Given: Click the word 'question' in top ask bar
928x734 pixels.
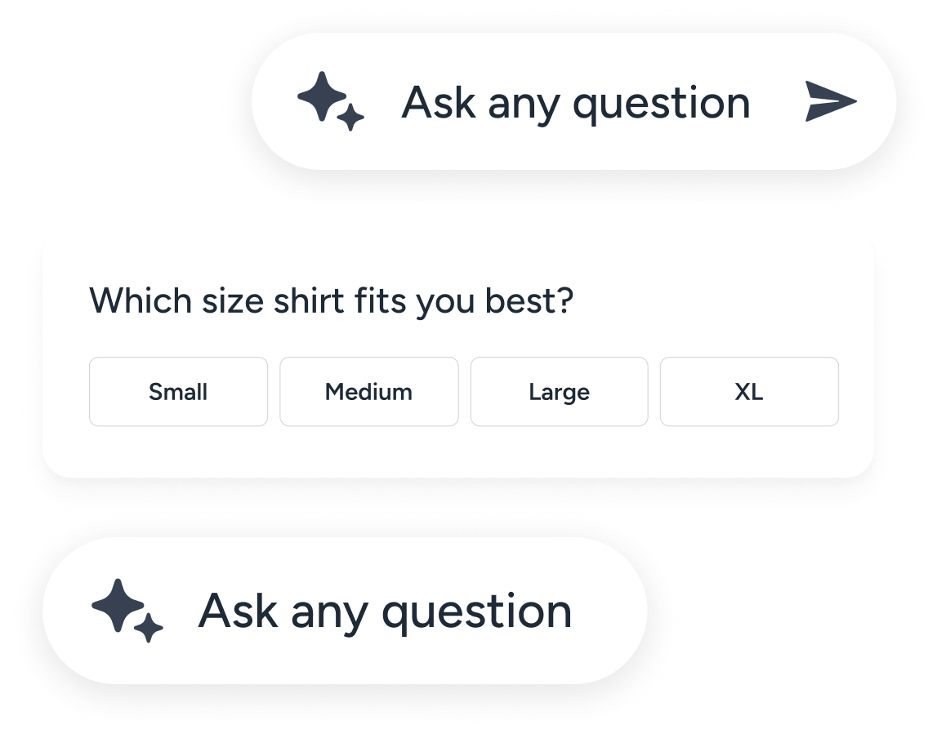Looking at the screenshot, I should tap(661, 105).
